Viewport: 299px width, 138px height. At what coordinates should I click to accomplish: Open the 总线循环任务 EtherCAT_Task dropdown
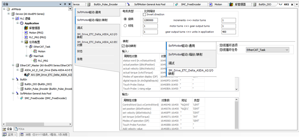[x=267, y=50]
